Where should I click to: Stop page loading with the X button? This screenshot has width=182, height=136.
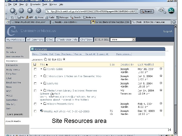point(38,11)
